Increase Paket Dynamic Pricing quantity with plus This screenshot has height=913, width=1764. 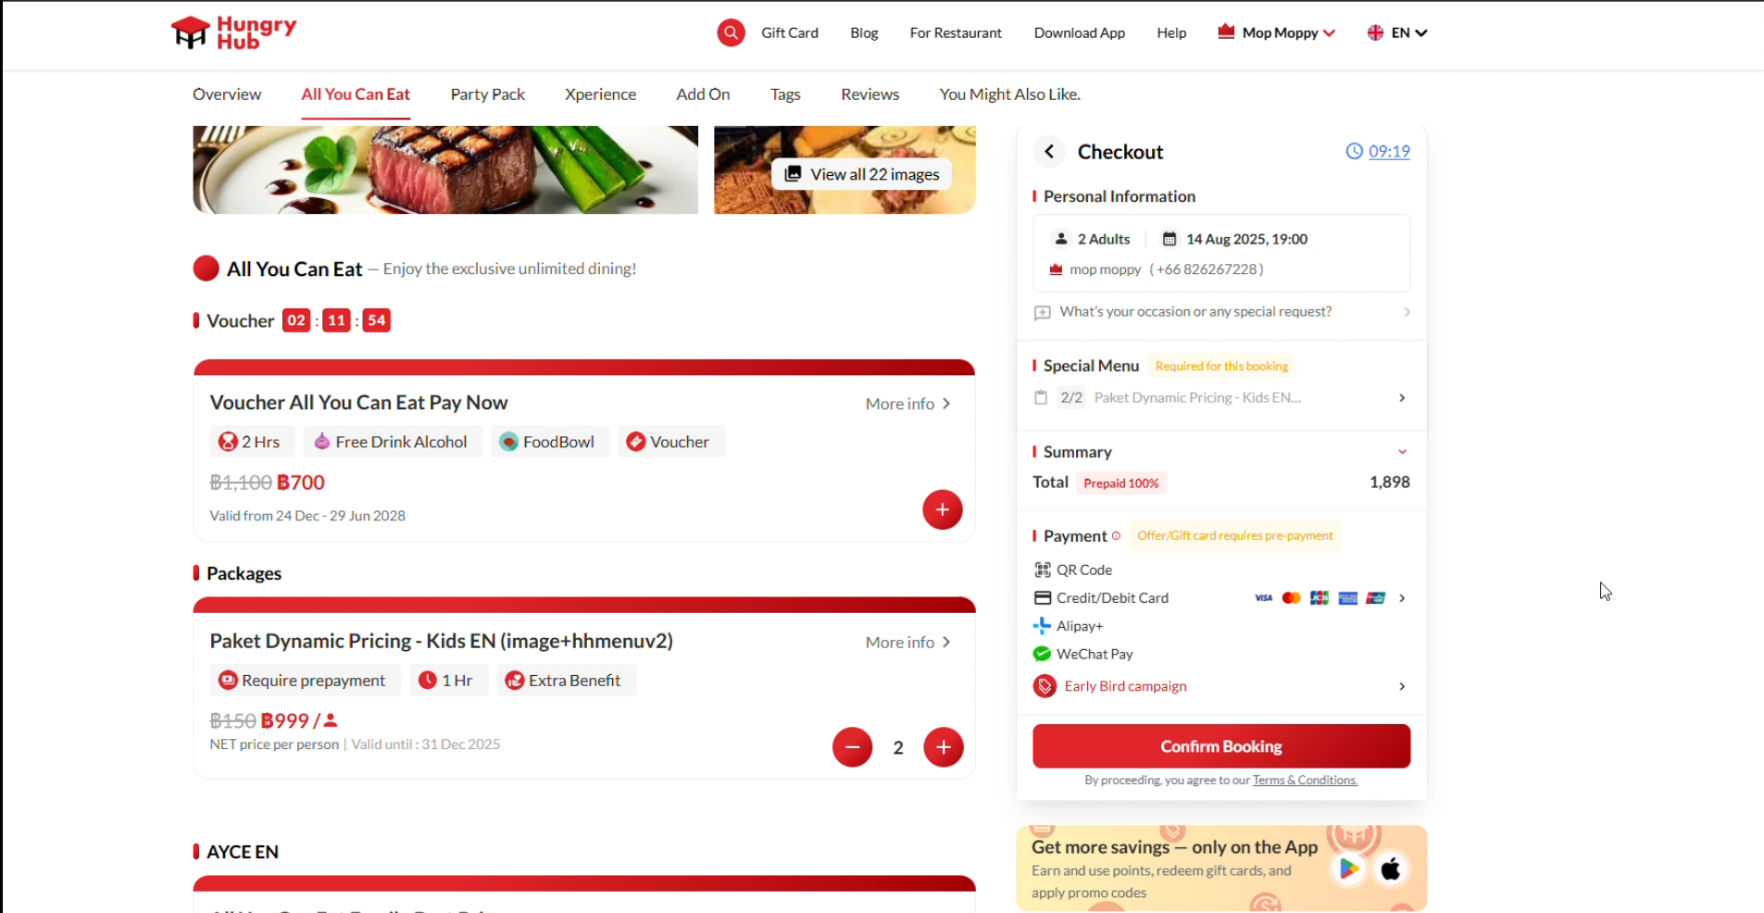[943, 747]
